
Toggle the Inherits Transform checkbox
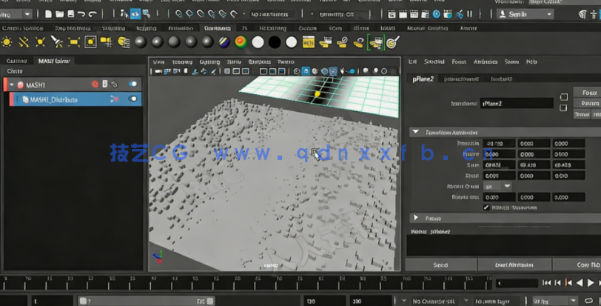coord(486,207)
